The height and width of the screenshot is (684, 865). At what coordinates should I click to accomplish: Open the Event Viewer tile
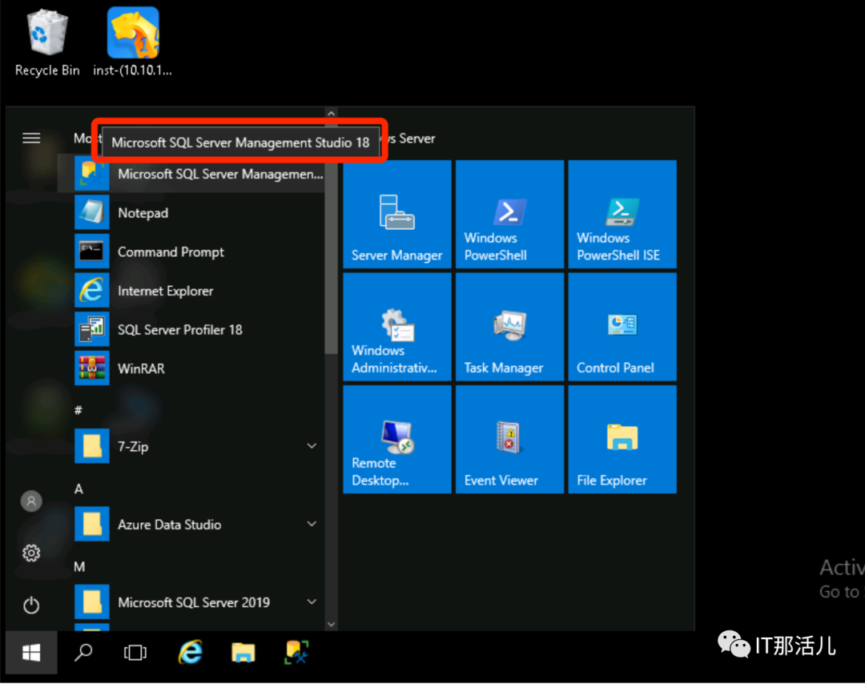point(509,440)
